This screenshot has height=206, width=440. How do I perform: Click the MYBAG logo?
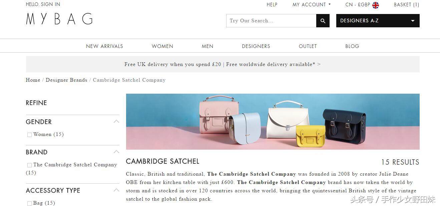click(59, 19)
